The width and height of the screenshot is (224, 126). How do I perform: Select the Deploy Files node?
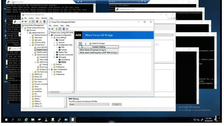point(63,52)
